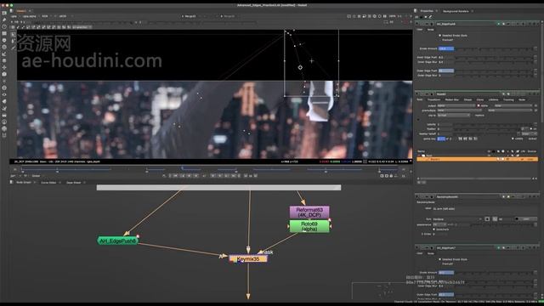
Task: Switch to Background Renders tab
Action: tap(456, 11)
